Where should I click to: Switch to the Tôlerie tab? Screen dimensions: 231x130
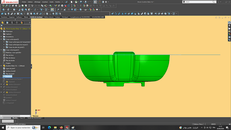(x=26, y=17)
